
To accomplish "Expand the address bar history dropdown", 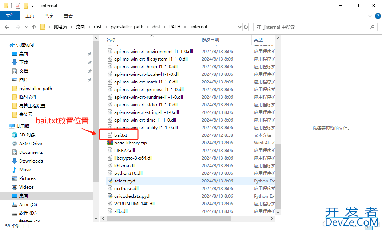I will (x=240, y=27).
